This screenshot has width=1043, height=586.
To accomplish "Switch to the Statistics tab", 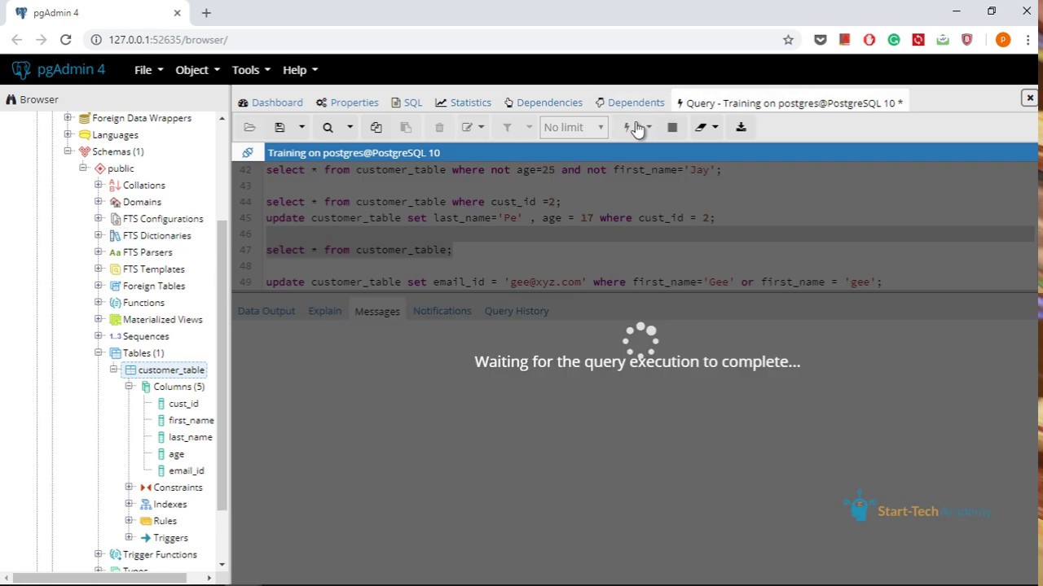I will [463, 103].
